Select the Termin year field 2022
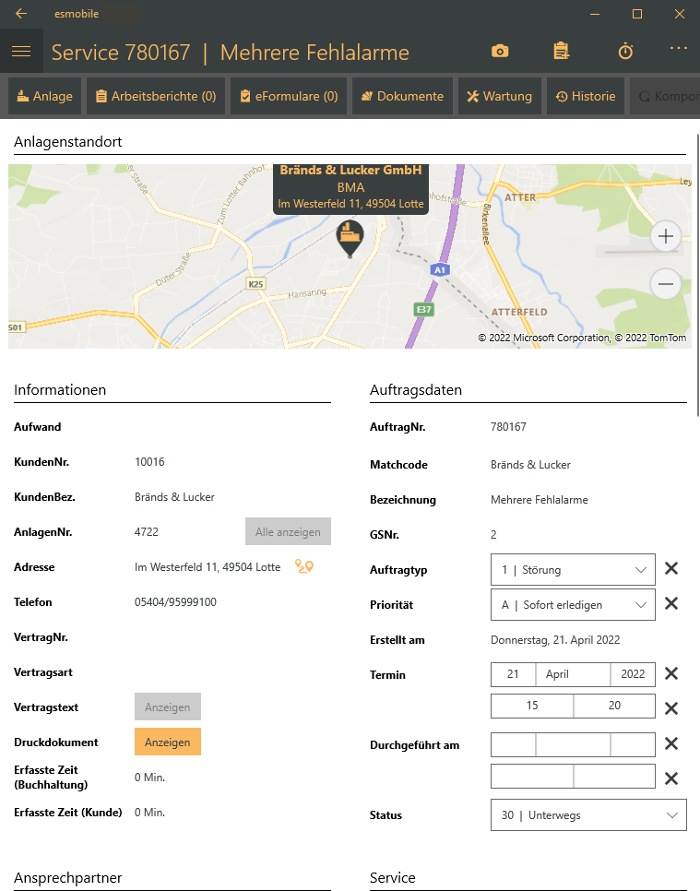Image resolution: width=700 pixels, height=891 pixels. click(x=633, y=674)
